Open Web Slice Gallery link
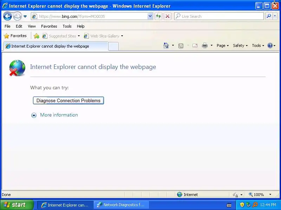Image resolution: width=281 pixels, height=210 pixels. [x=103, y=36]
